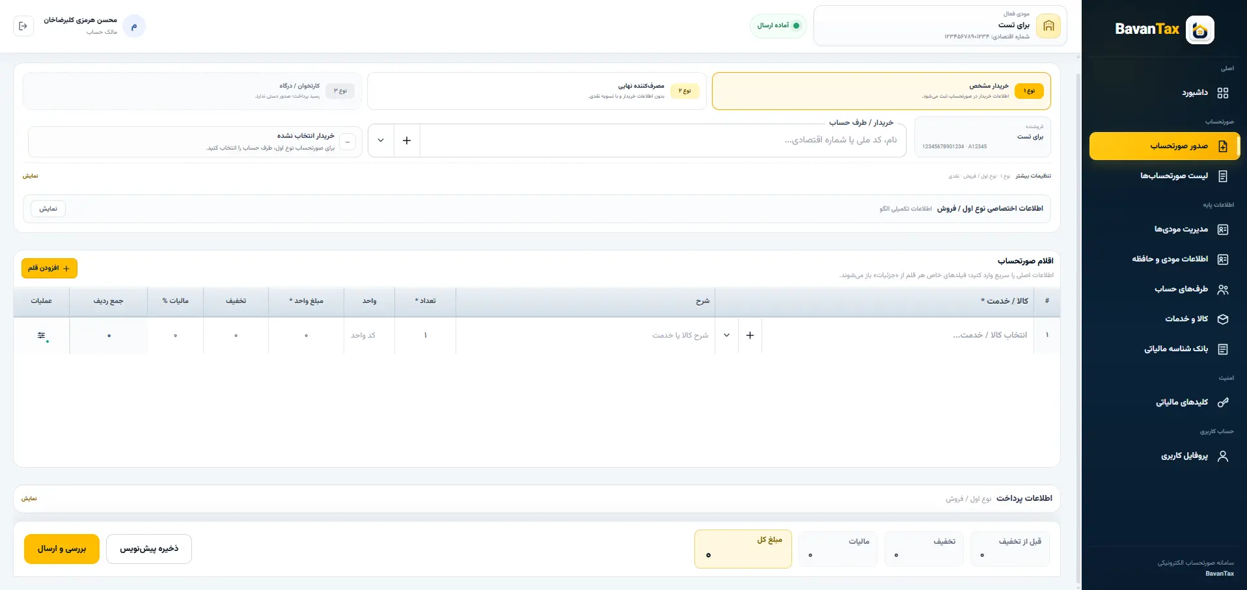Click the تعداد quantity cell in row 1
The image size is (1247, 590).
(x=425, y=335)
